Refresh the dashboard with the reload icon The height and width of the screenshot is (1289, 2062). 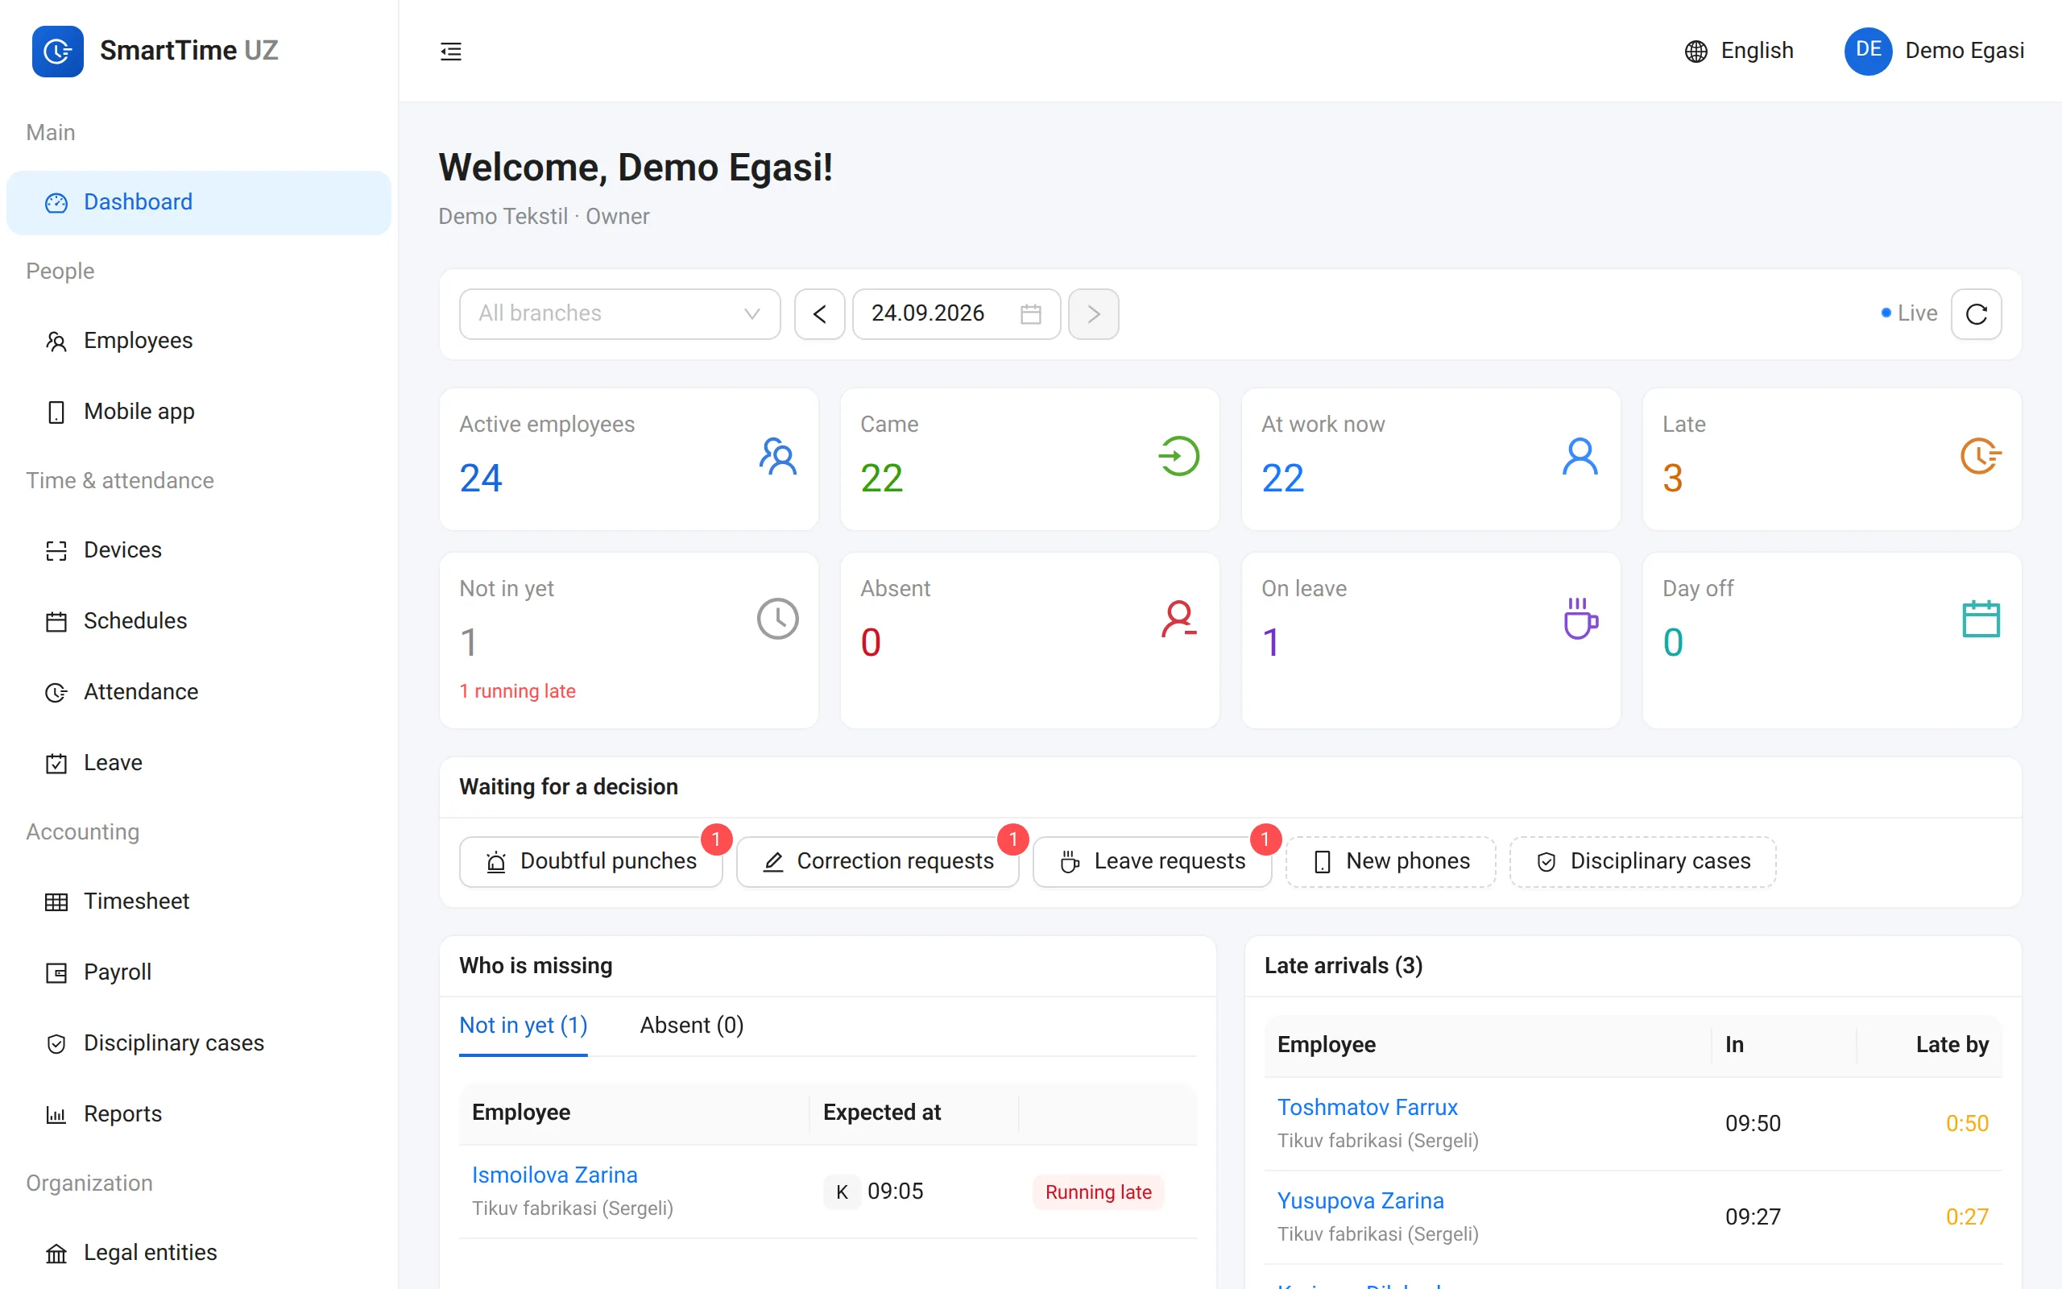point(1977,313)
